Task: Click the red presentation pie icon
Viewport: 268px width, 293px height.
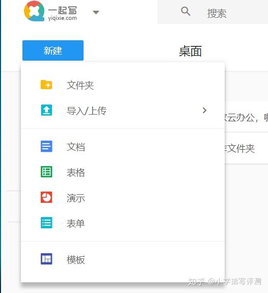Action: (46, 197)
